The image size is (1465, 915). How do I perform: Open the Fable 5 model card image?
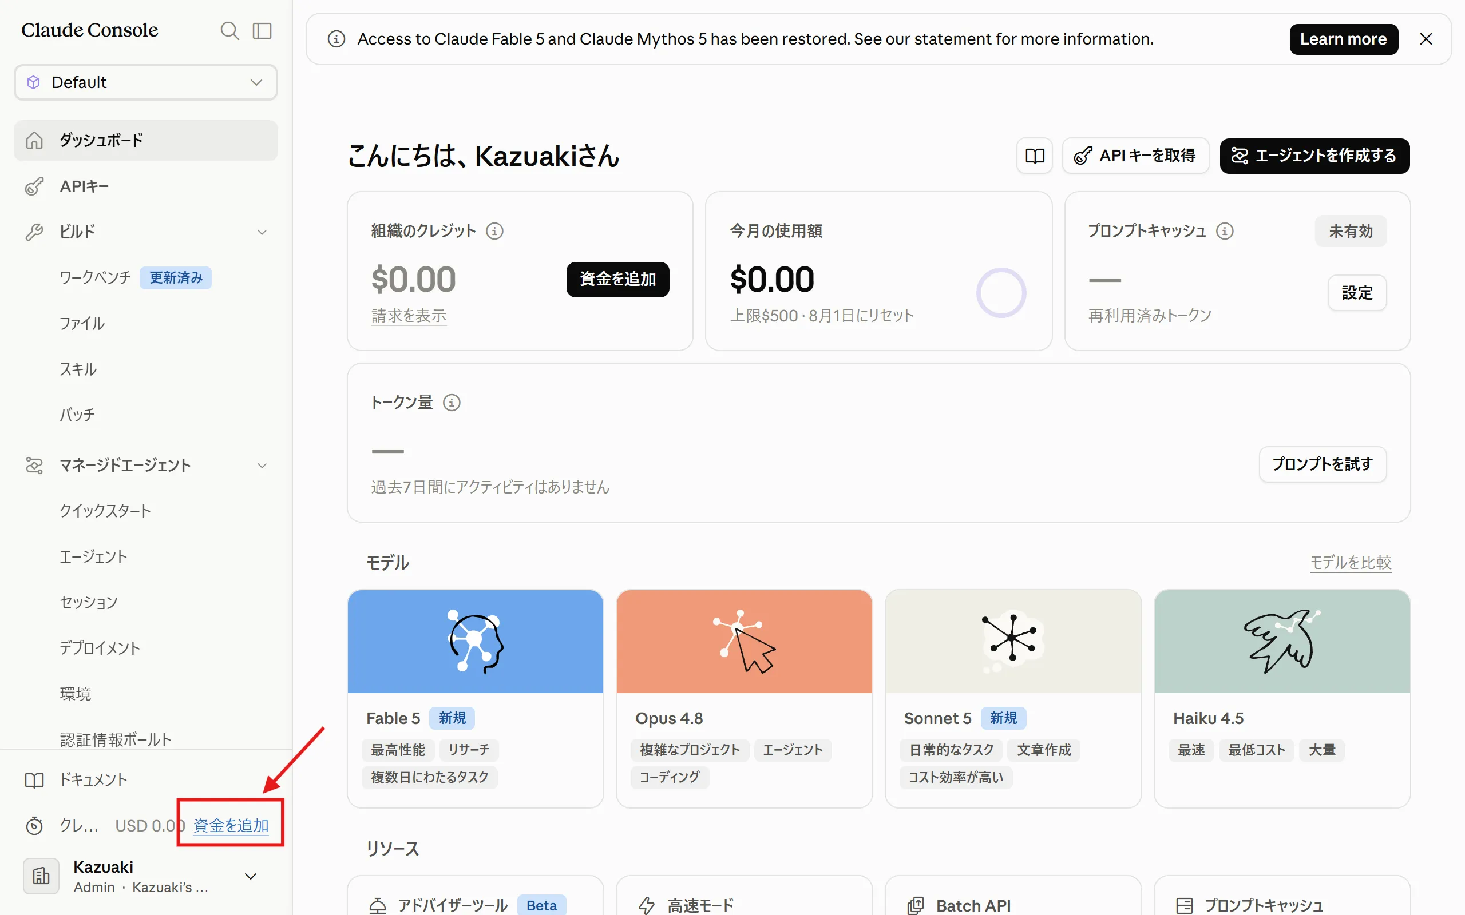coord(475,642)
